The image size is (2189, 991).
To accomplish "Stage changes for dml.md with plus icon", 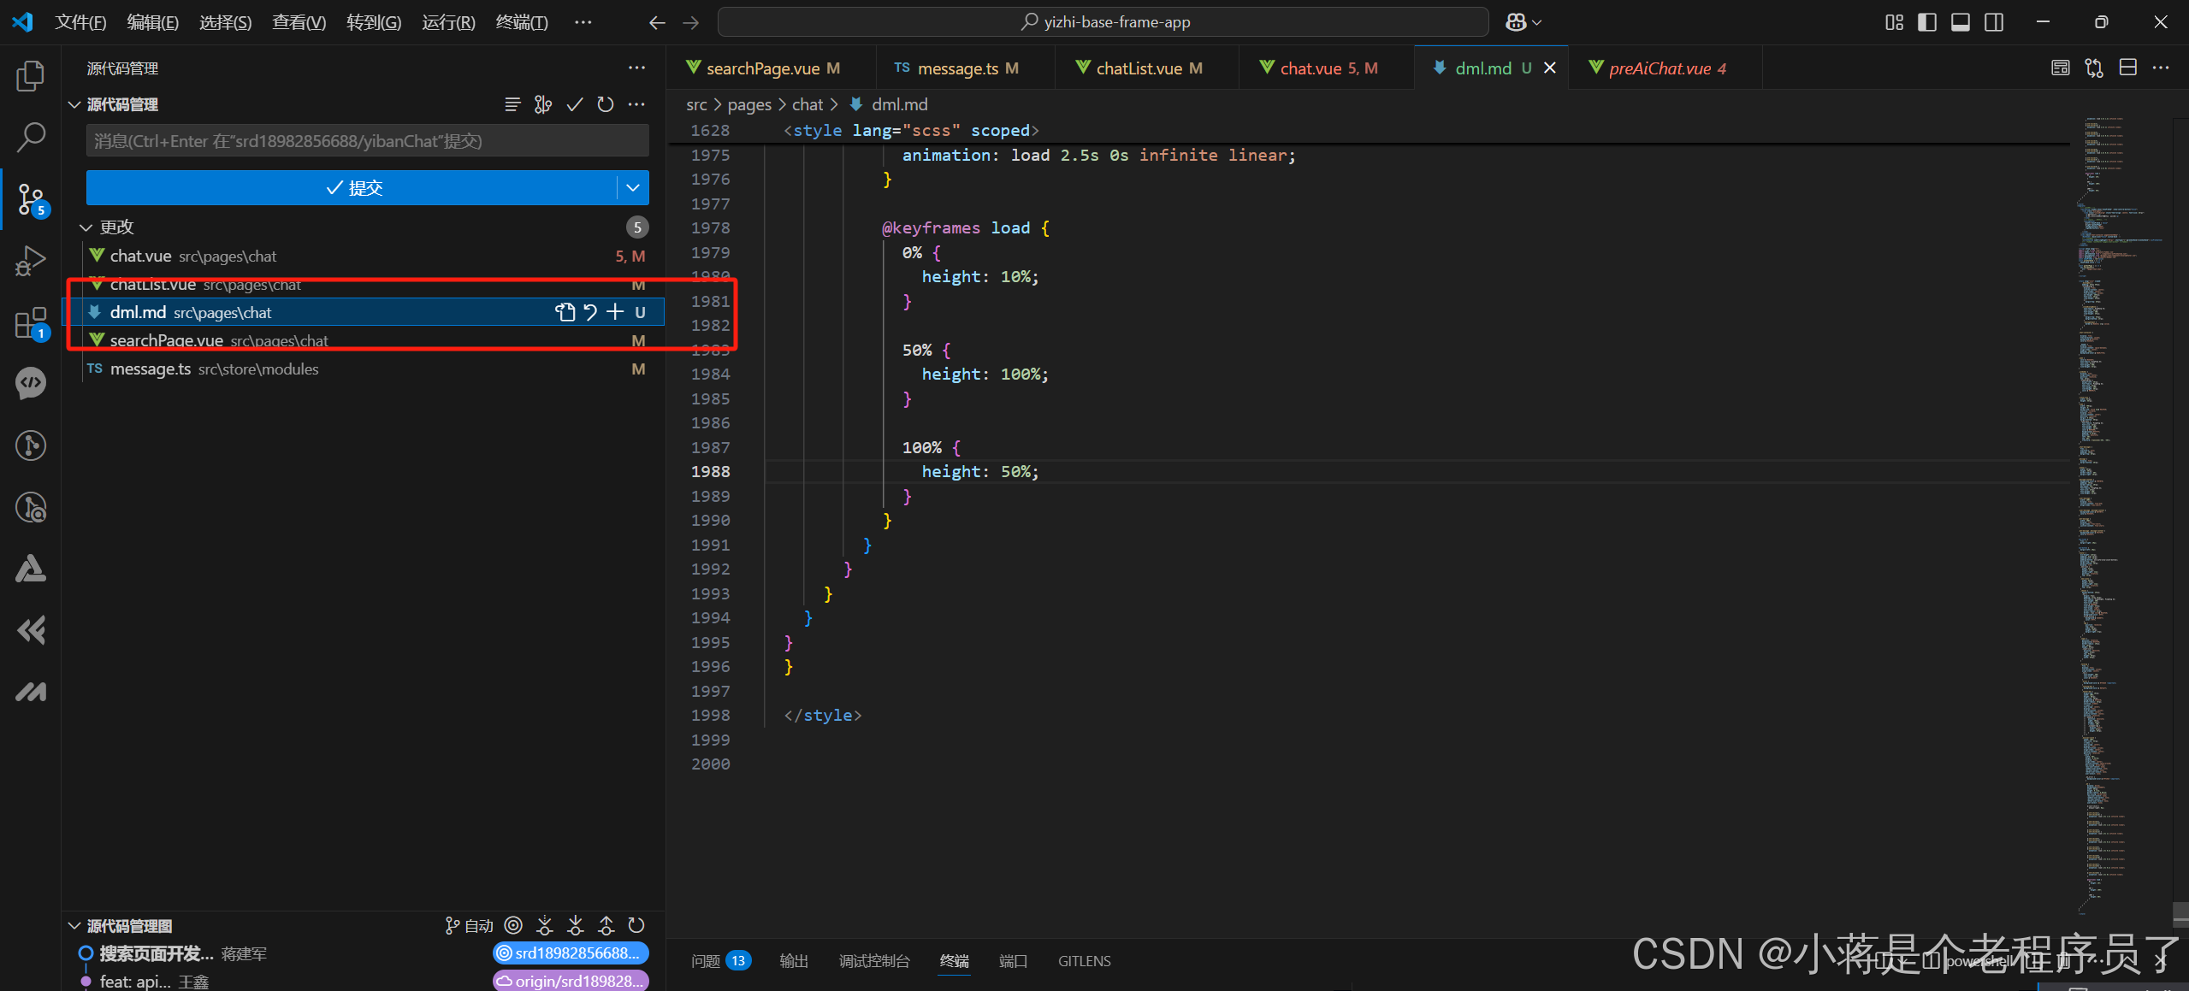I will [x=615, y=312].
